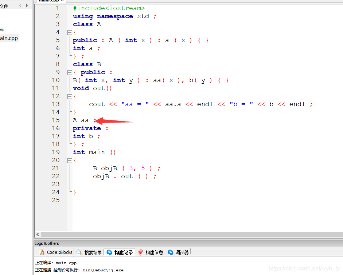Click the horizontal scrollbar left arrow

38,234
